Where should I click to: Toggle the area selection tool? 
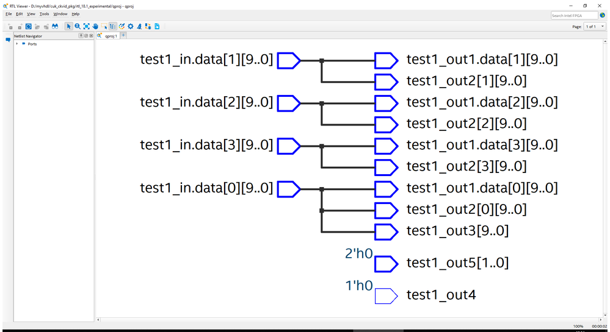pyautogui.click(x=104, y=27)
